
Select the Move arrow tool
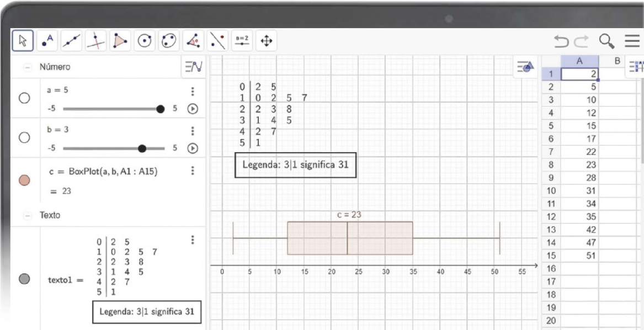coord(23,41)
